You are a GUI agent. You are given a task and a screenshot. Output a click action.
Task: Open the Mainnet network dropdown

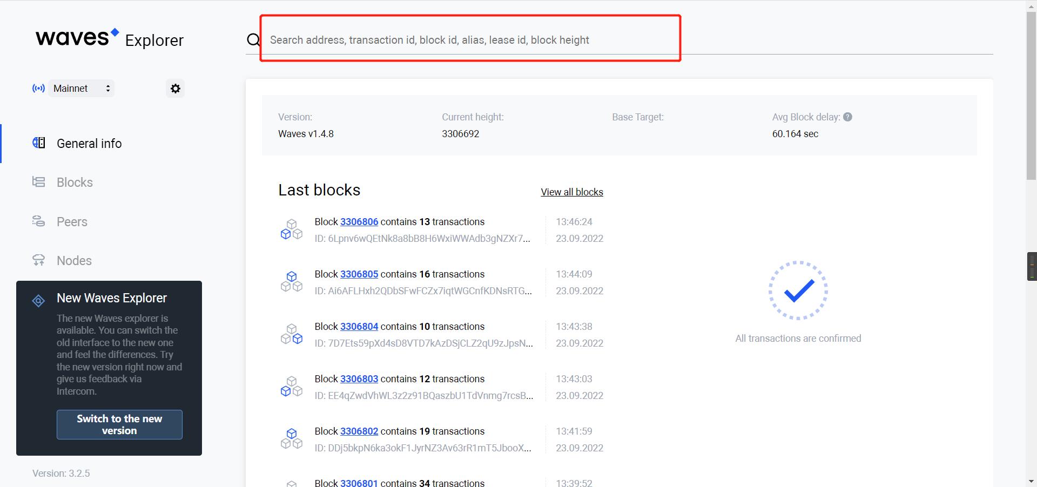point(82,89)
